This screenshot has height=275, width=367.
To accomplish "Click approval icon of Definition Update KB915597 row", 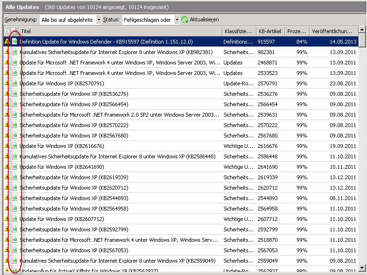I will [15, 42].
